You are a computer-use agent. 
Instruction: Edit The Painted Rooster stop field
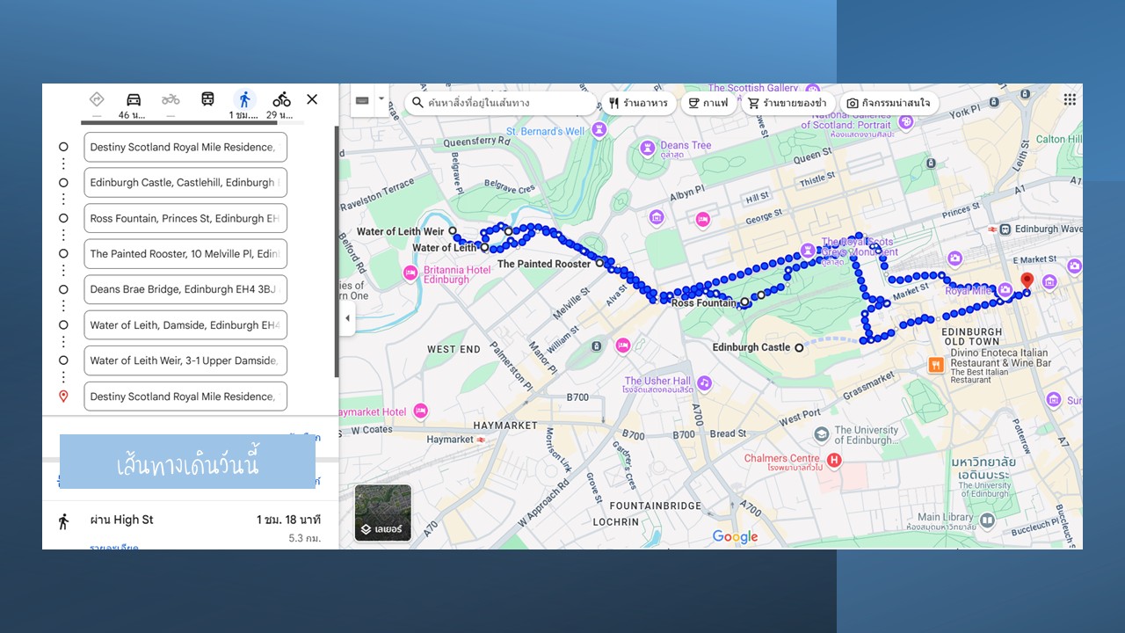pos(185,254)
